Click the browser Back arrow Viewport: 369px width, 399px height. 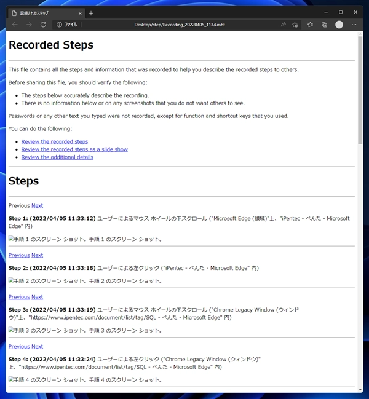pos(15,25)
